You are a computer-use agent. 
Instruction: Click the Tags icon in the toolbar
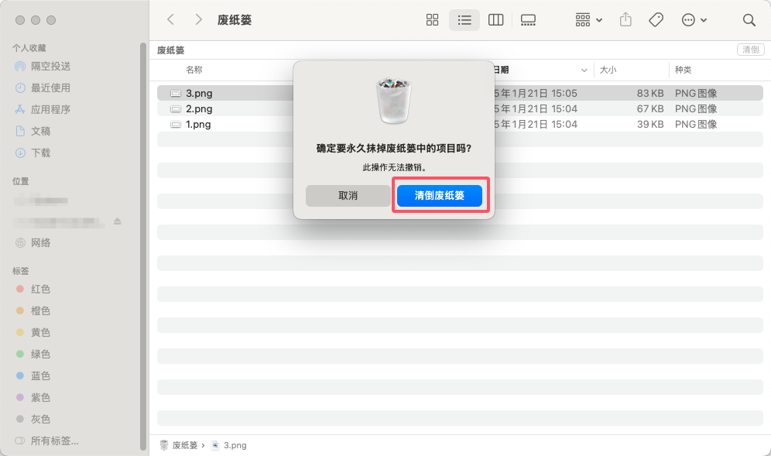click(x=656, y=19)
